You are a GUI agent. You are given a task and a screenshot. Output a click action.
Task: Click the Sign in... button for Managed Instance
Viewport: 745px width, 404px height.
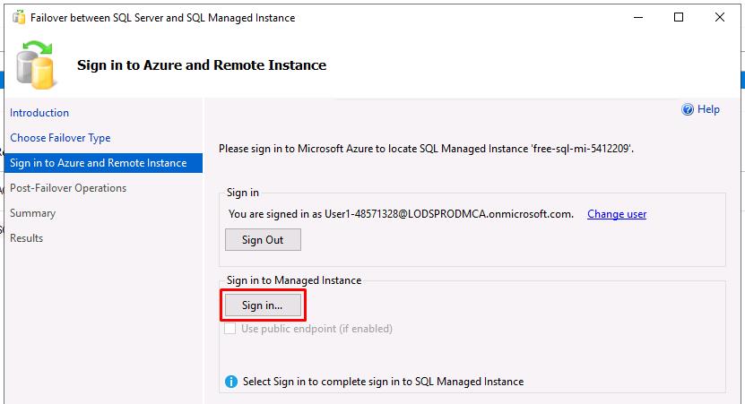pyautogui.click(x=263, y=305)
